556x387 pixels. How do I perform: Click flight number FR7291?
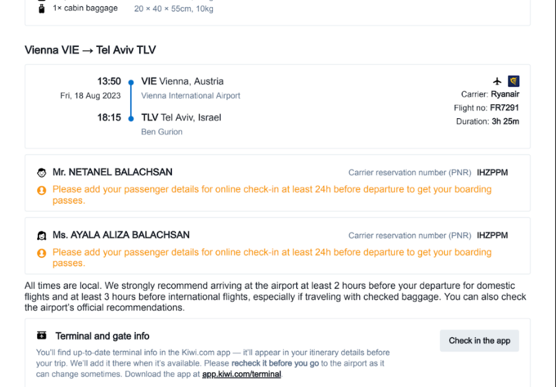(x=504, y=108)
